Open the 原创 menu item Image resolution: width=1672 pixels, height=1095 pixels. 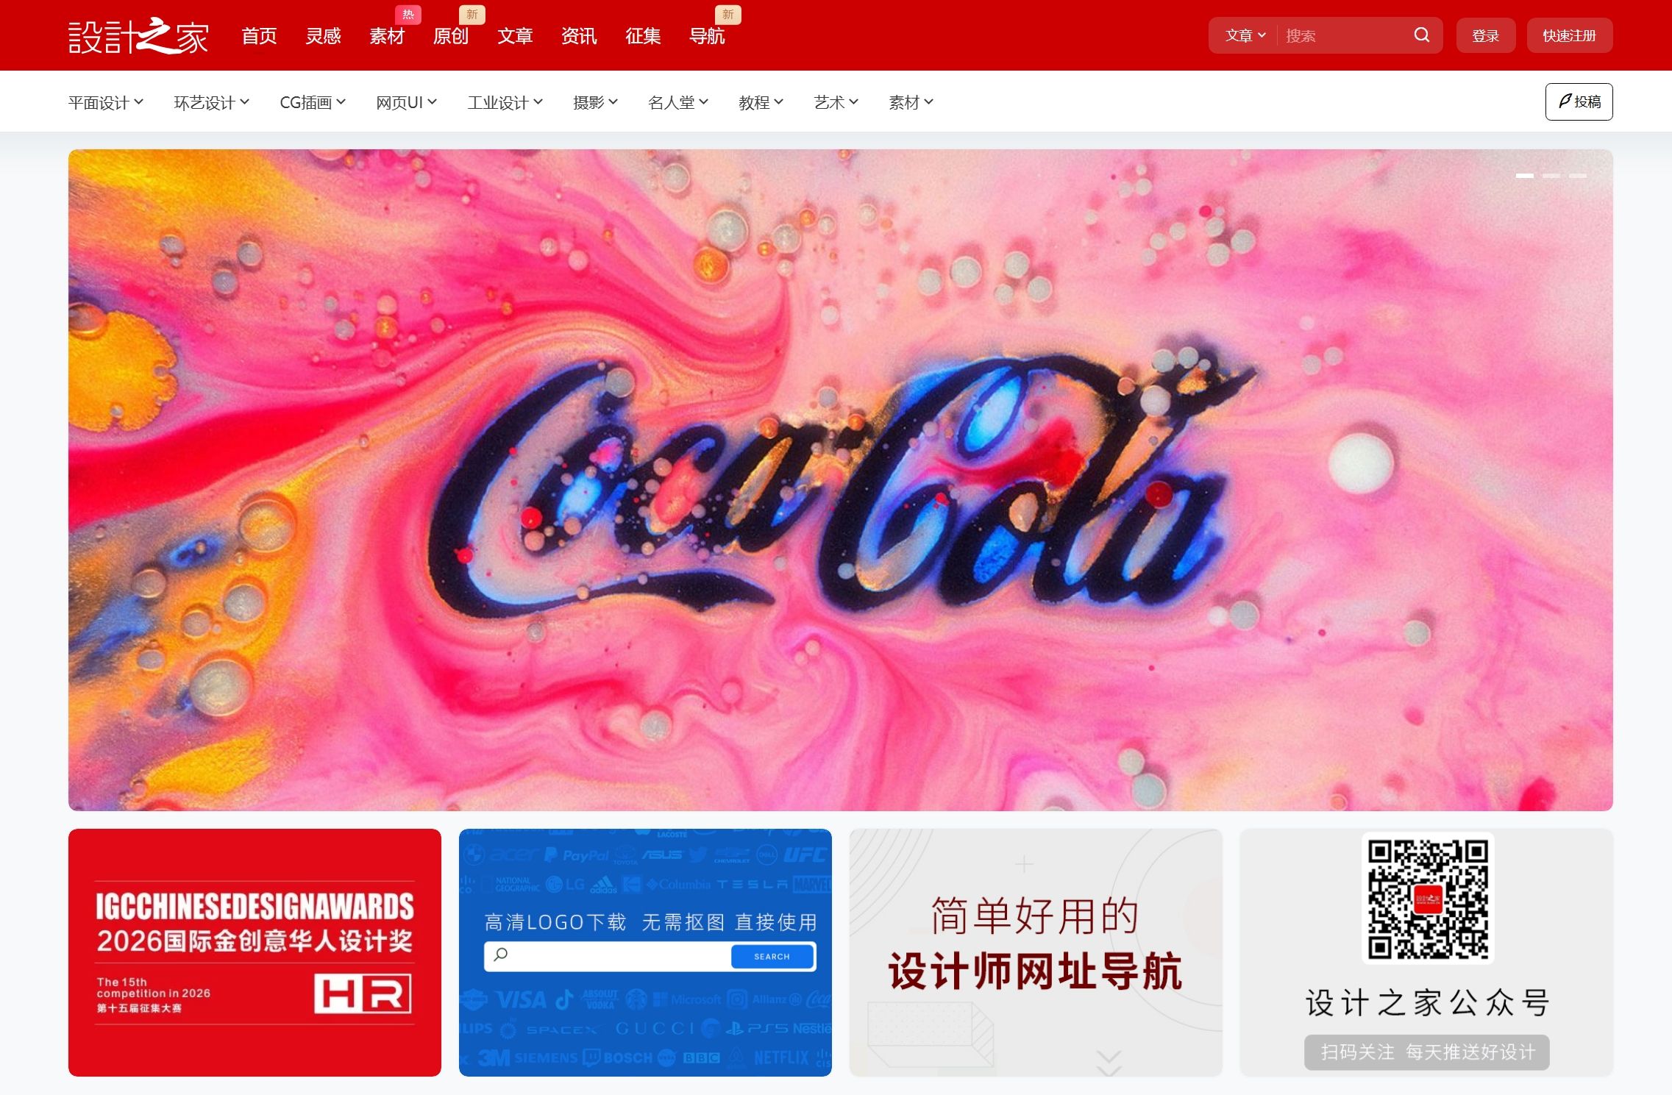451,36
